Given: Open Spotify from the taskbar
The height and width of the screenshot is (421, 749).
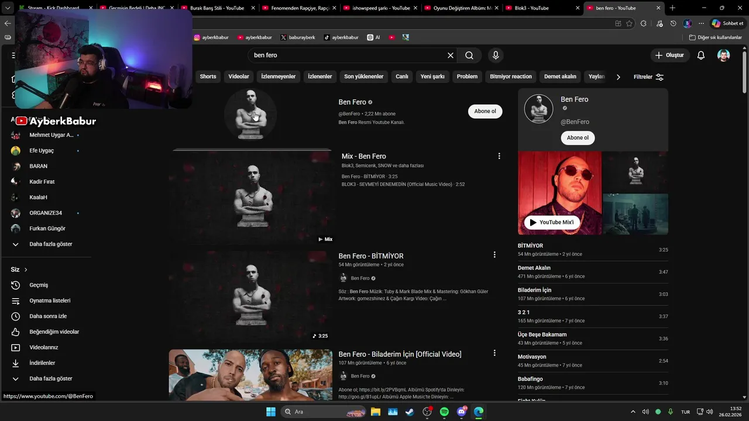Looking at the screenshot, I should click(444, 412).
